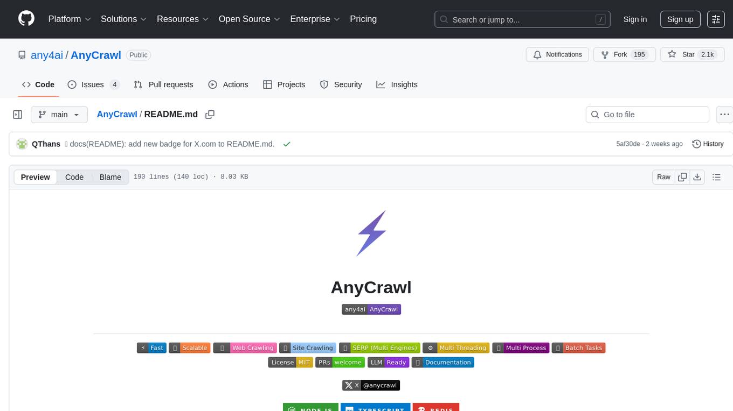Image resolution: width=733 pixels, height=411 pixels.
Task: Open the README outline list
Action: pos(716,177)
